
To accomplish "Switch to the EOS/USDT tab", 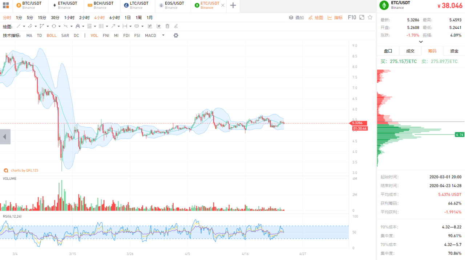I will 173,5.
